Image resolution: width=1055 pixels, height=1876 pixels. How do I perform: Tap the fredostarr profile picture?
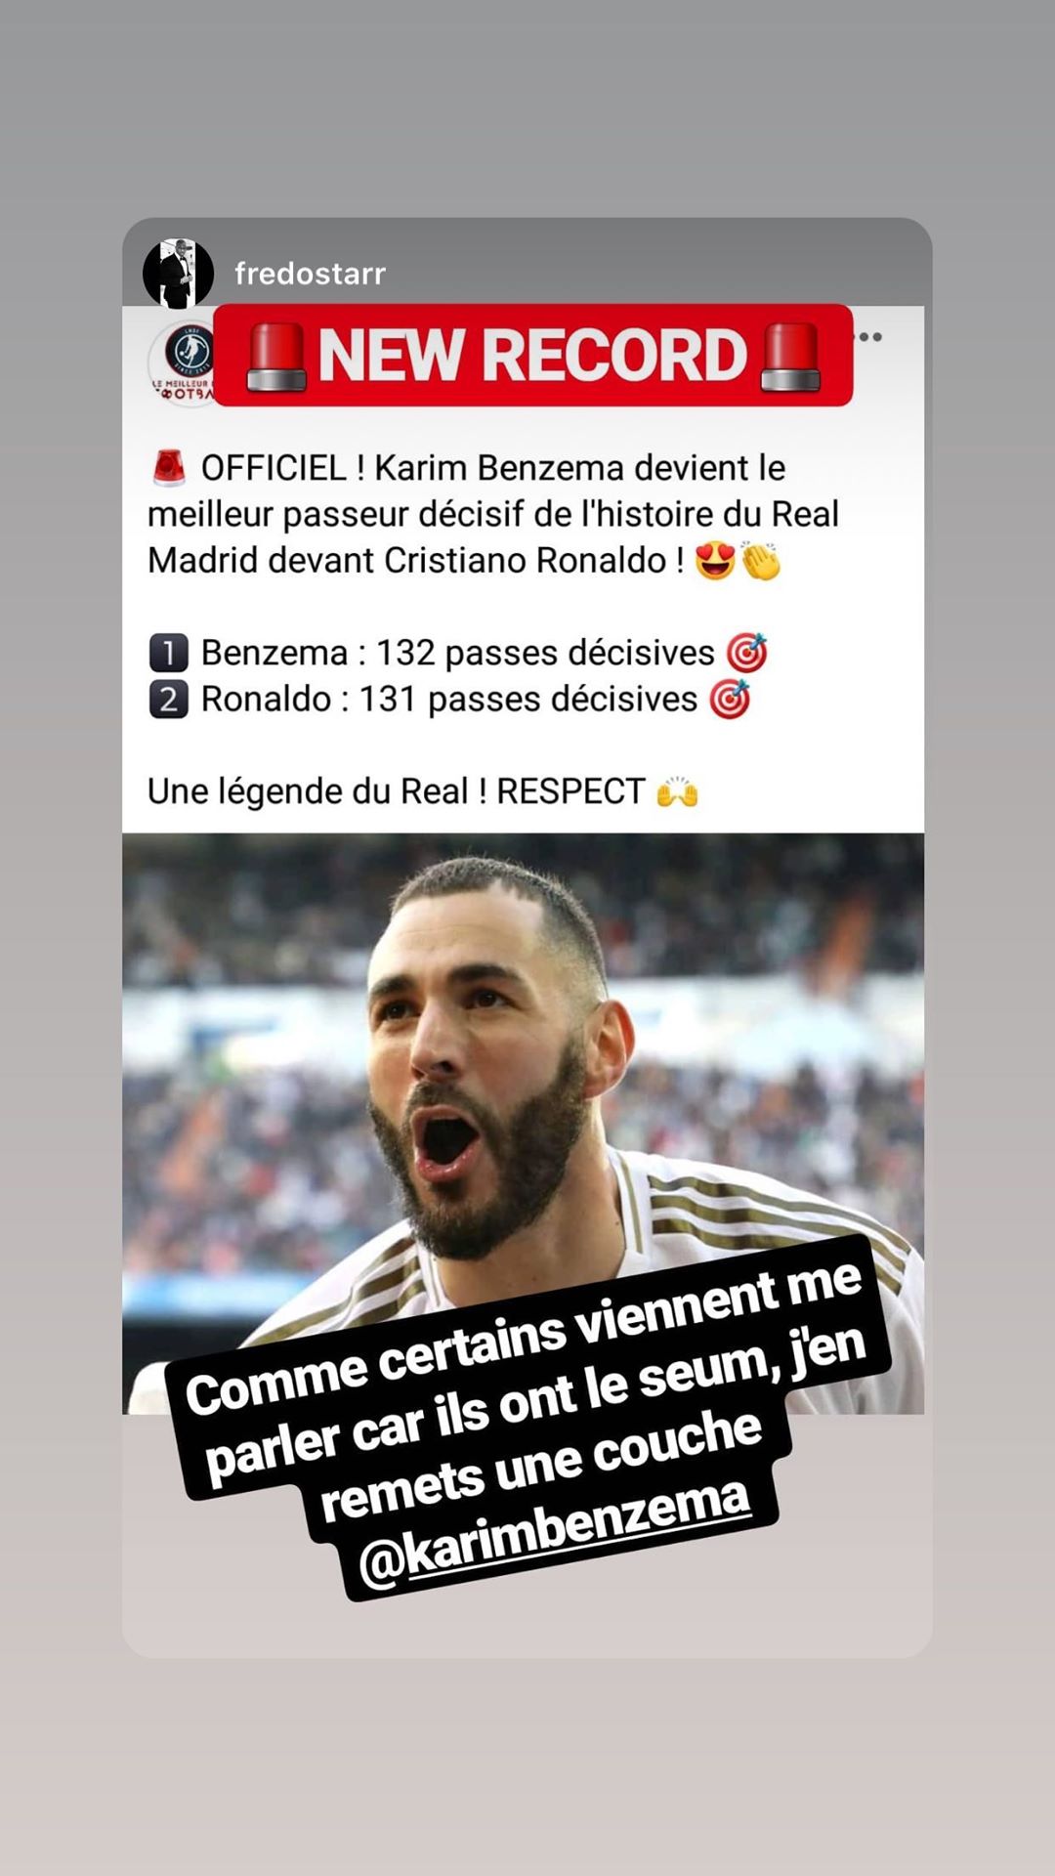[x=178, y=274]
